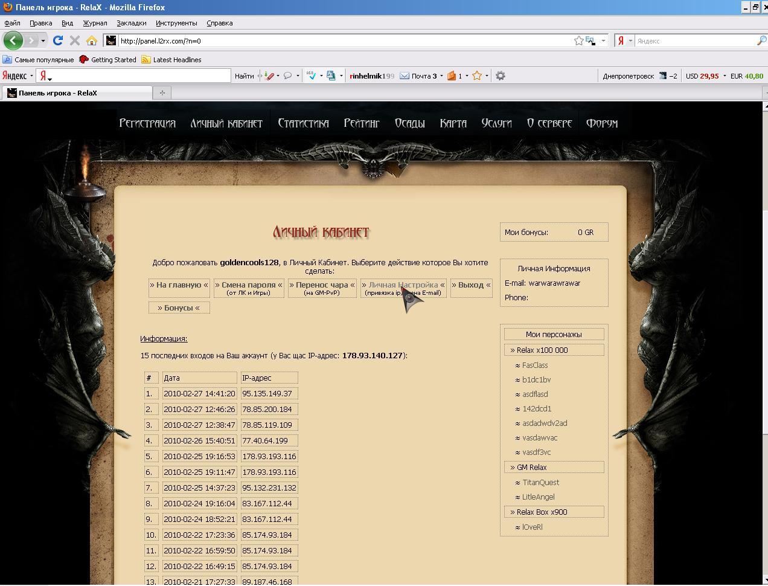Click the Выход logout button
The width and height of the screenshot is (768, 586).
coord(471,288)
